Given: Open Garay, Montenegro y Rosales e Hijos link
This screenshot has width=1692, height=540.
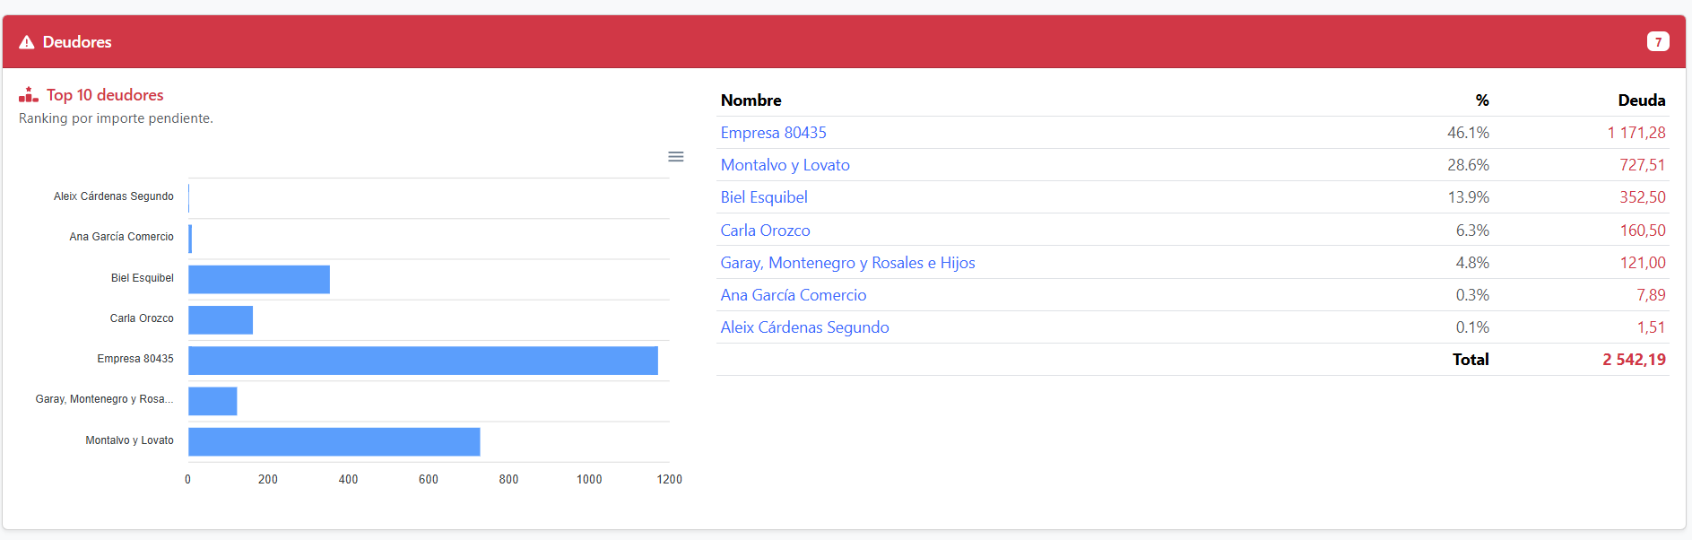Looking at the screenshot, I should click(847, 263).
